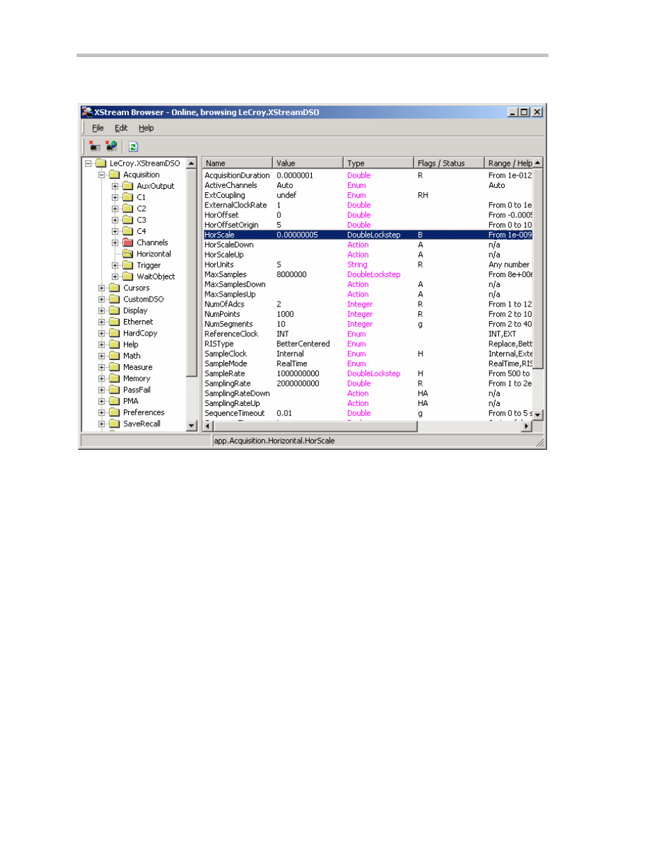Sort by the Flags / Status column header

(449, 163)
